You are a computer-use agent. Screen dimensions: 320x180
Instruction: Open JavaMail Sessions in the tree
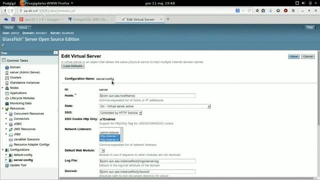pos(26,139)
